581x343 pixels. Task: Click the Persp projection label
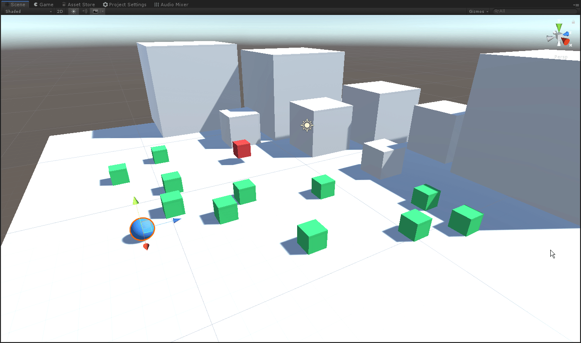pos(561,57)
